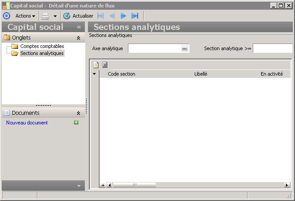The height and width of the screenshot is (201, 295).
Task: Open the Actions dropdown menu
Action: pyautogui.click(x=25, y=16)
